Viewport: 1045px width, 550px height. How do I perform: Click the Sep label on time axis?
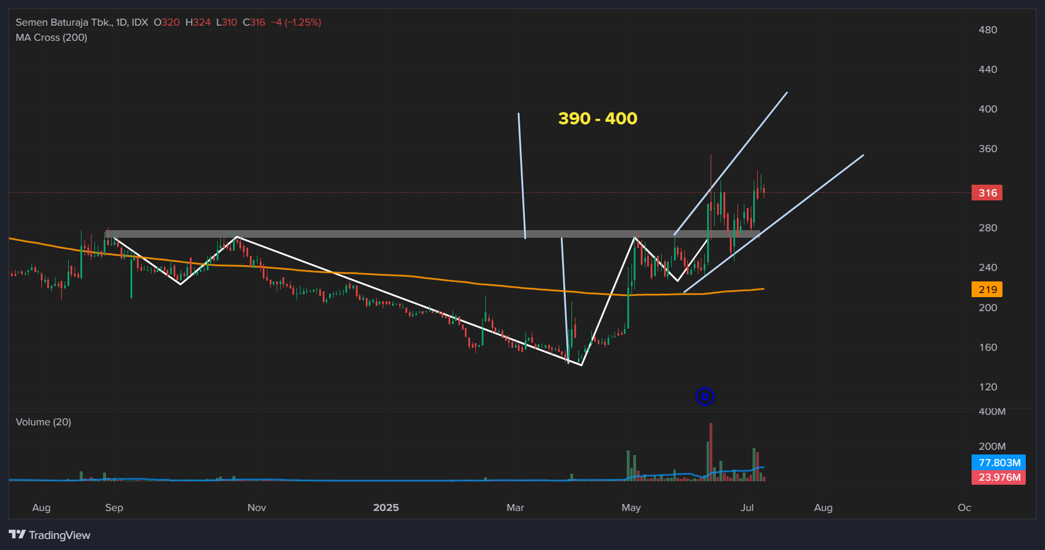pos(114,507)
